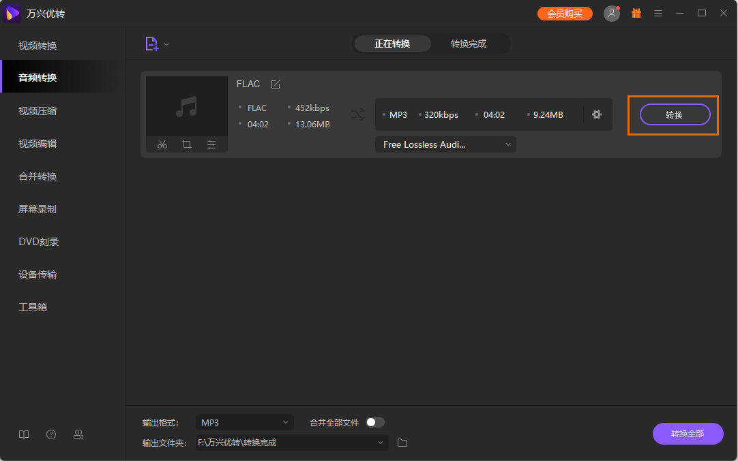The width and height of the screenshot is (738, 461).
Task: Click the add file icon
Action: [151, 44]
